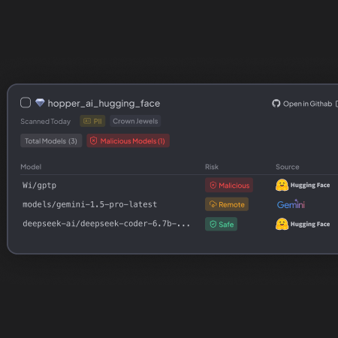Click the Gemini source logo
Screen dimensions: 338x338
click(291, 204)
